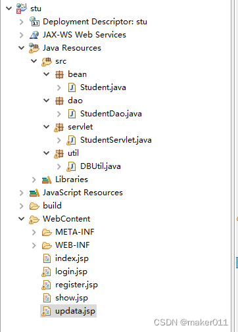Click the Java Resources icon
Viewport: 238px width, 332px height.
pos(34,48)
